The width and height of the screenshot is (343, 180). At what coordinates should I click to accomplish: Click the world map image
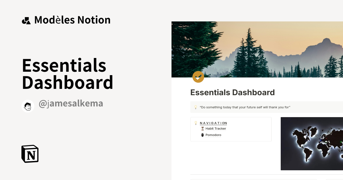312,143
